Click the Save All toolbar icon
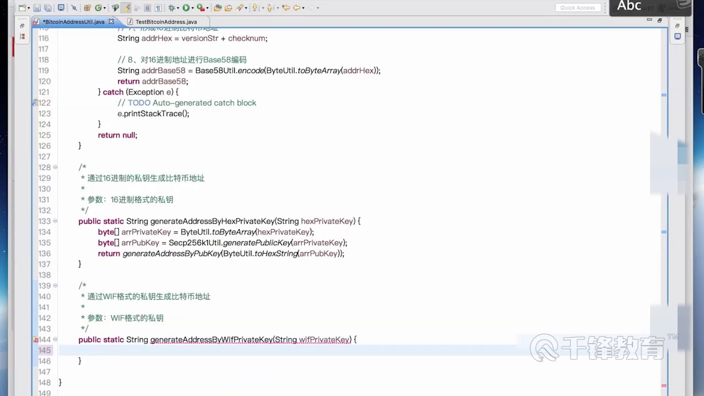 click(x=48, y=8)
